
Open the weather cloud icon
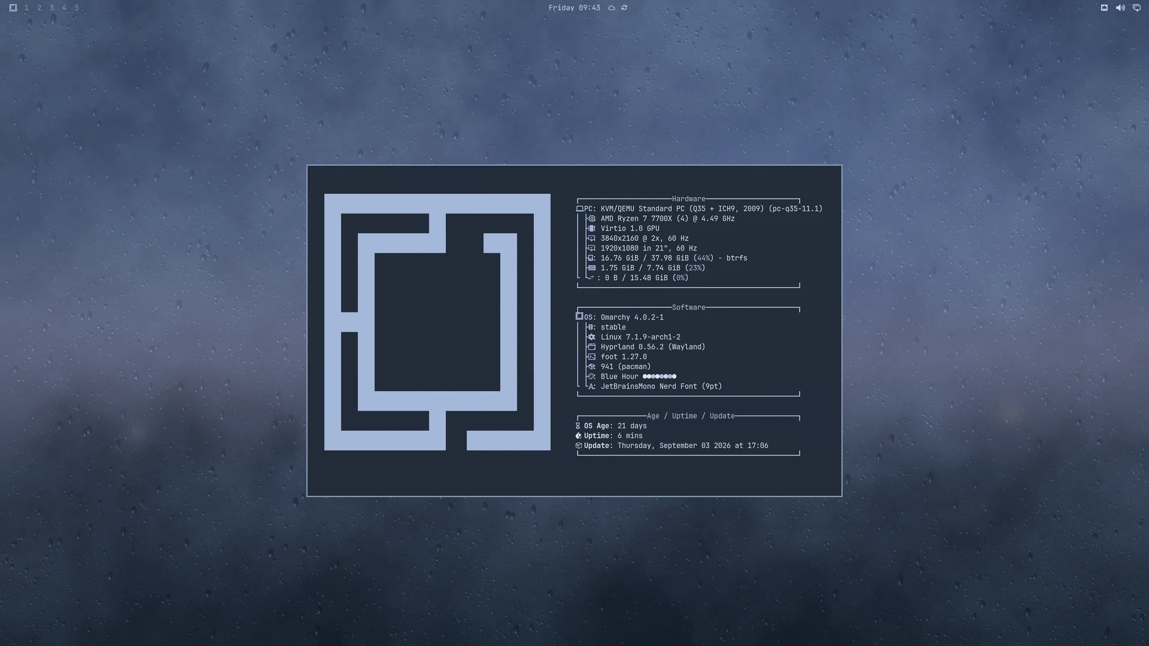[612, 8]
